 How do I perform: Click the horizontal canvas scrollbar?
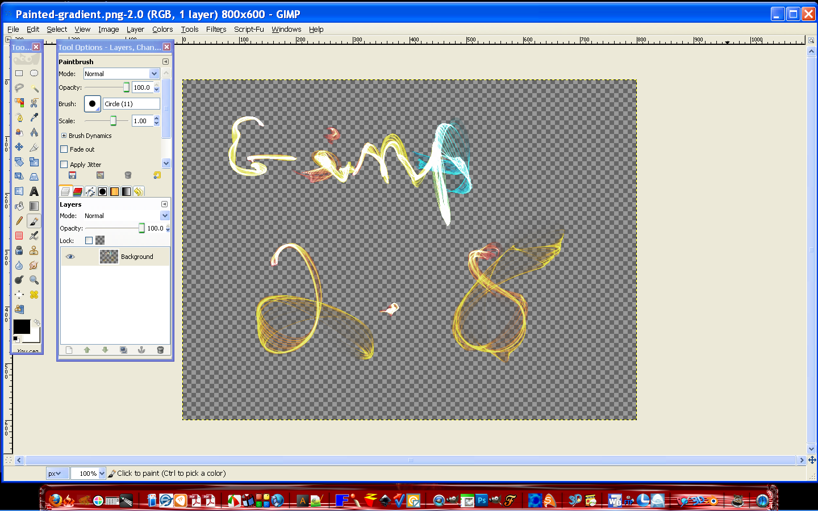[x=411, y=460]
